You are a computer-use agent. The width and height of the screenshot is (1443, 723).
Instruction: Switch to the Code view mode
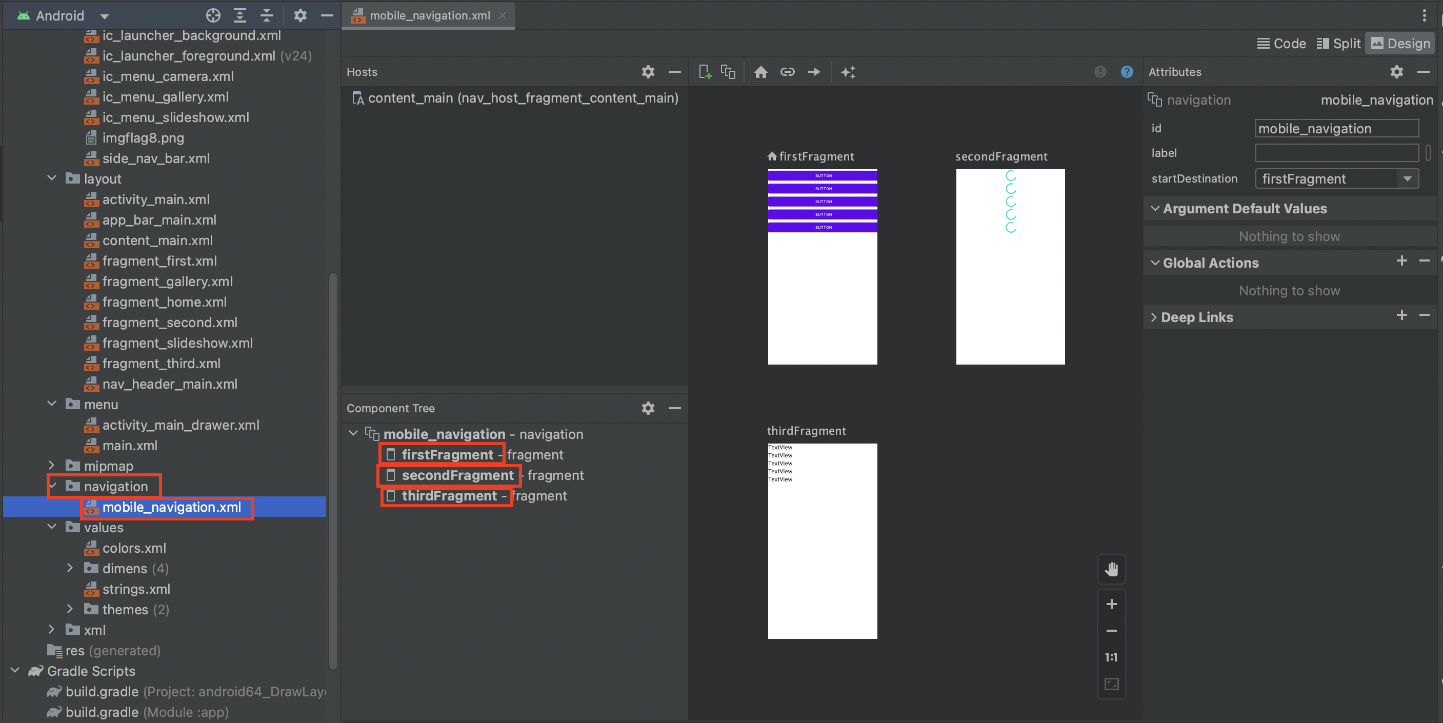coord(1281,43)
